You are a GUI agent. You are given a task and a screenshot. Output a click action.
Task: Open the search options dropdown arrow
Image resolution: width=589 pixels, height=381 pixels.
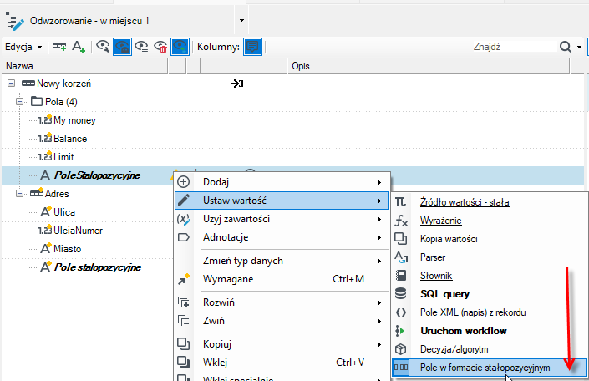[579, 47]
